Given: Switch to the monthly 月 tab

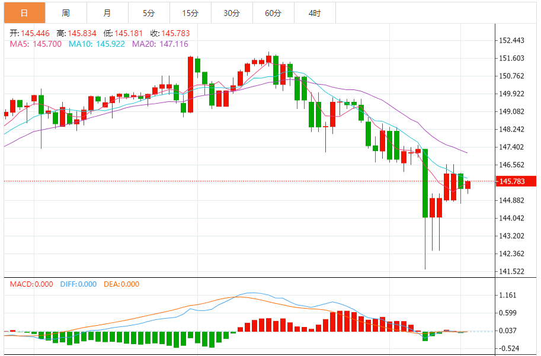Looking at the screenshot, I should (107, 13).
